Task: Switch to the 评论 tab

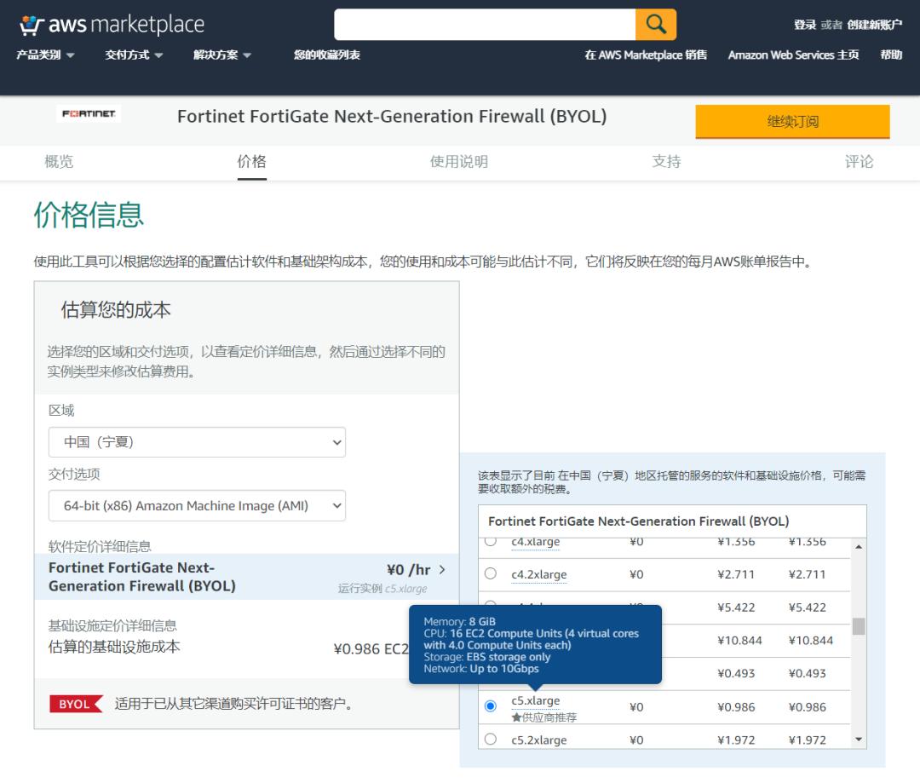Action: pos(860,161)
